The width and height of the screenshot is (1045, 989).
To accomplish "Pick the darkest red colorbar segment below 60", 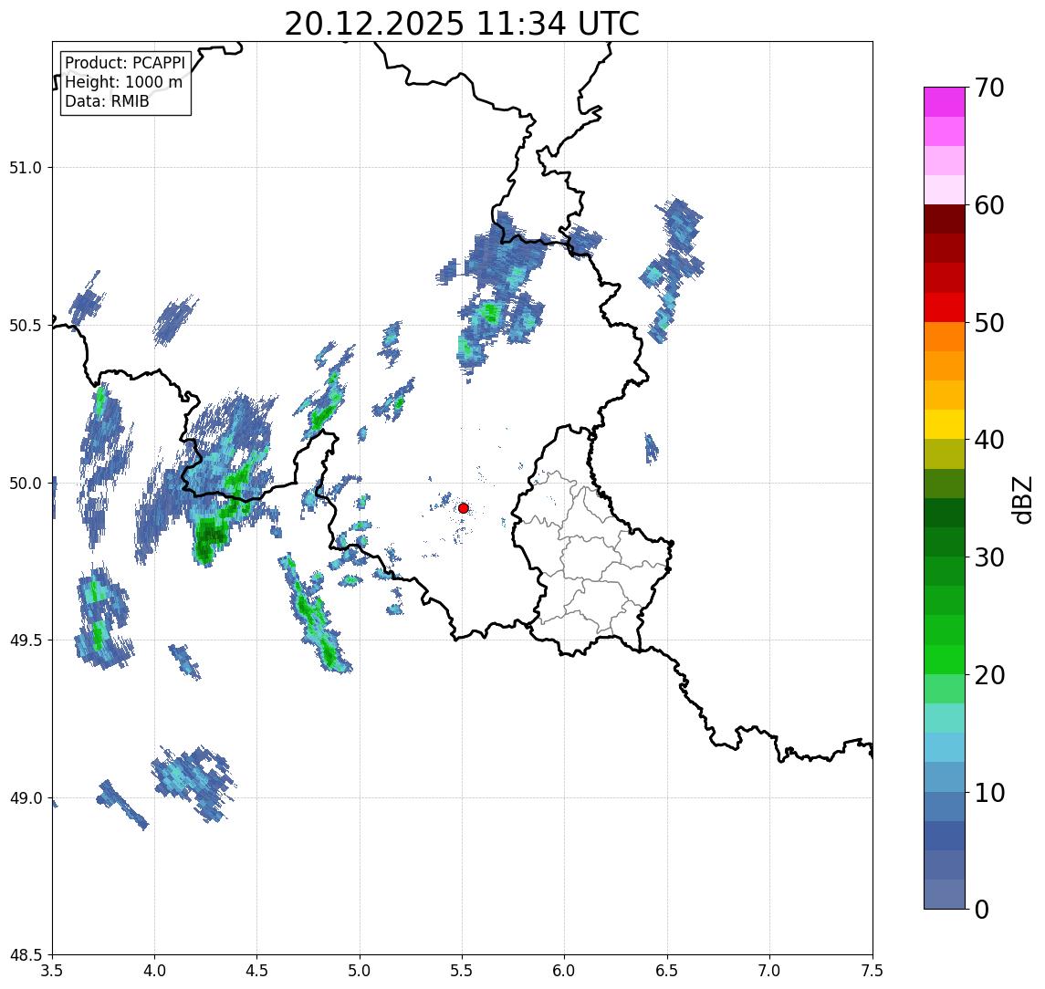I will [x=945, y=219].
